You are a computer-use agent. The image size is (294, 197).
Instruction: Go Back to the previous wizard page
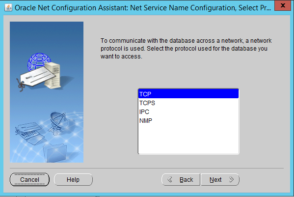181,179
